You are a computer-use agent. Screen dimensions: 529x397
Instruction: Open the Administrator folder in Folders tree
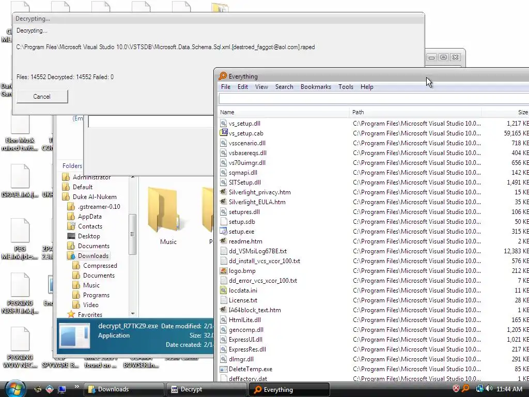pos(87,177)
